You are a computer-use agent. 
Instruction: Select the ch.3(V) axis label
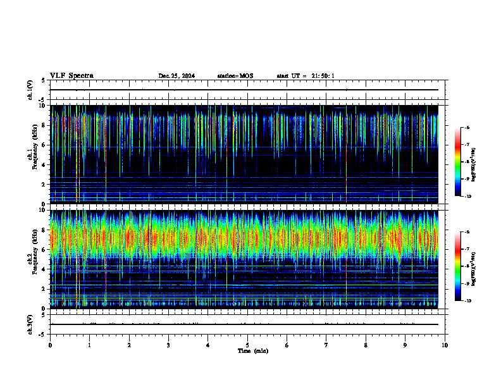click(30, 324)
